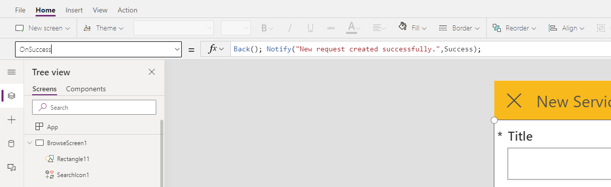Click the X icon on New Service form header

point(514,101)
